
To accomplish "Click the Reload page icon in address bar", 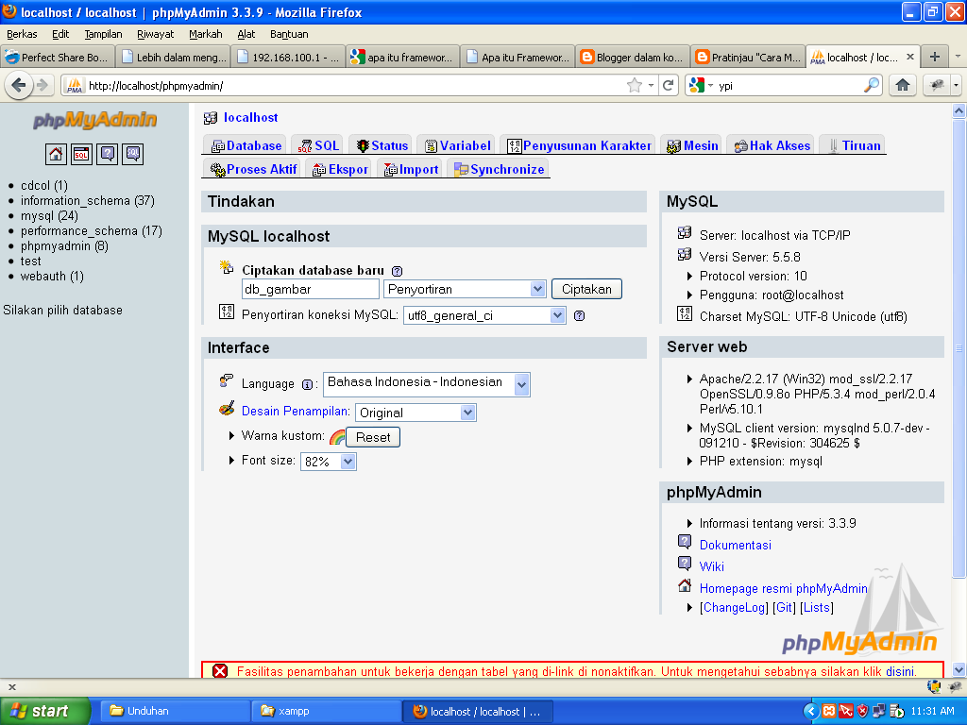I will 668,85.
